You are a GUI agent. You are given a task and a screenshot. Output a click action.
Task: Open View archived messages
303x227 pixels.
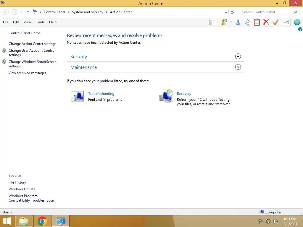point(27,73)
